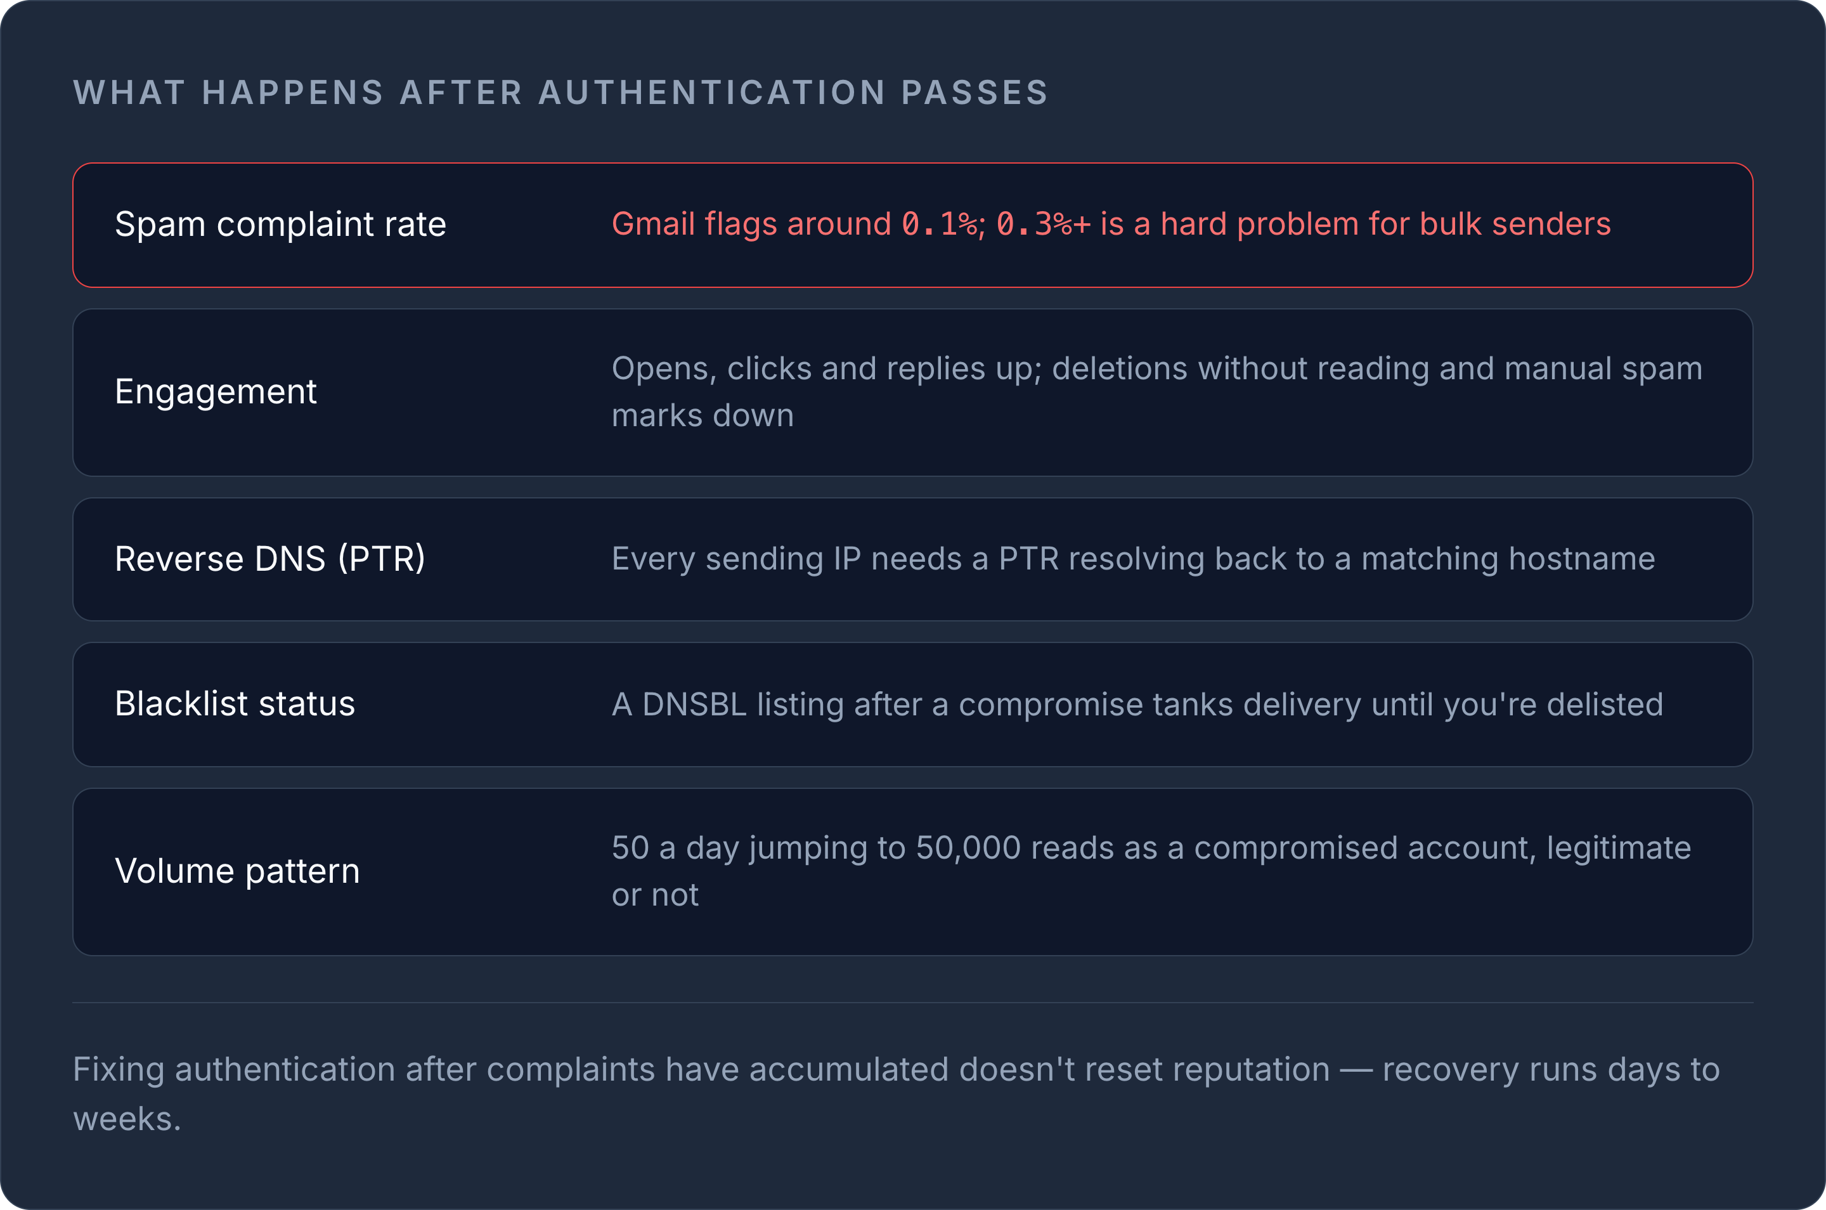Click the horizontal divider above the footer
This screenshot has width=1826, height=1210.
click(912, 1003)
